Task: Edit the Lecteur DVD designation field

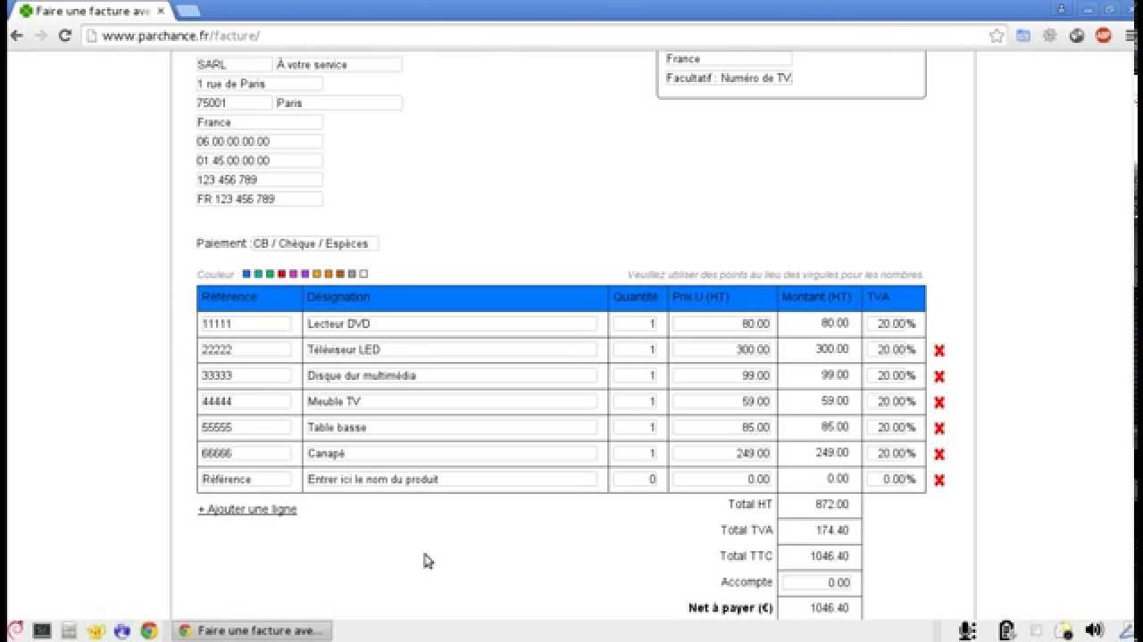Action: (x=452, y=324)
